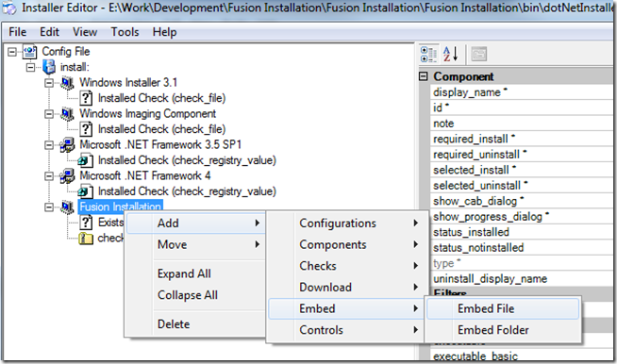The width and height of the screenshot is (617, 364).
Task: Collapse Microsoft .NET Framework 3.5 SP1 node
Action: pyautogui.click(x=49, y=145)
